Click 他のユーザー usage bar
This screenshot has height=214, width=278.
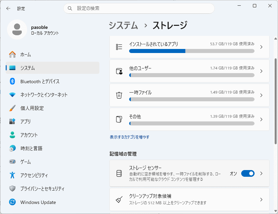(192, 75)
